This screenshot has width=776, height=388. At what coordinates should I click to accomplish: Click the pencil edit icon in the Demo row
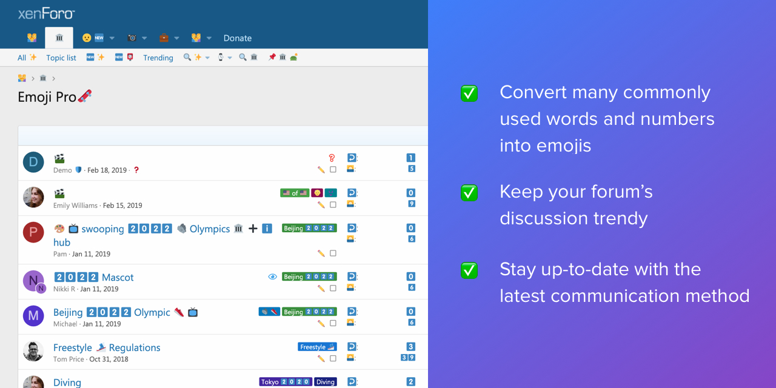click(x=321, y=170)
